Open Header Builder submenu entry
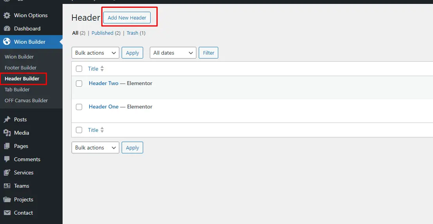 (x=22, y=78)
